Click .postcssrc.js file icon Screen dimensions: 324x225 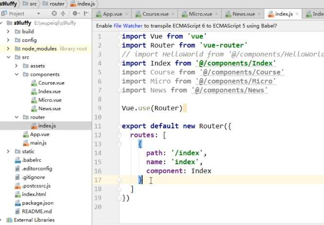pos(18,186)
